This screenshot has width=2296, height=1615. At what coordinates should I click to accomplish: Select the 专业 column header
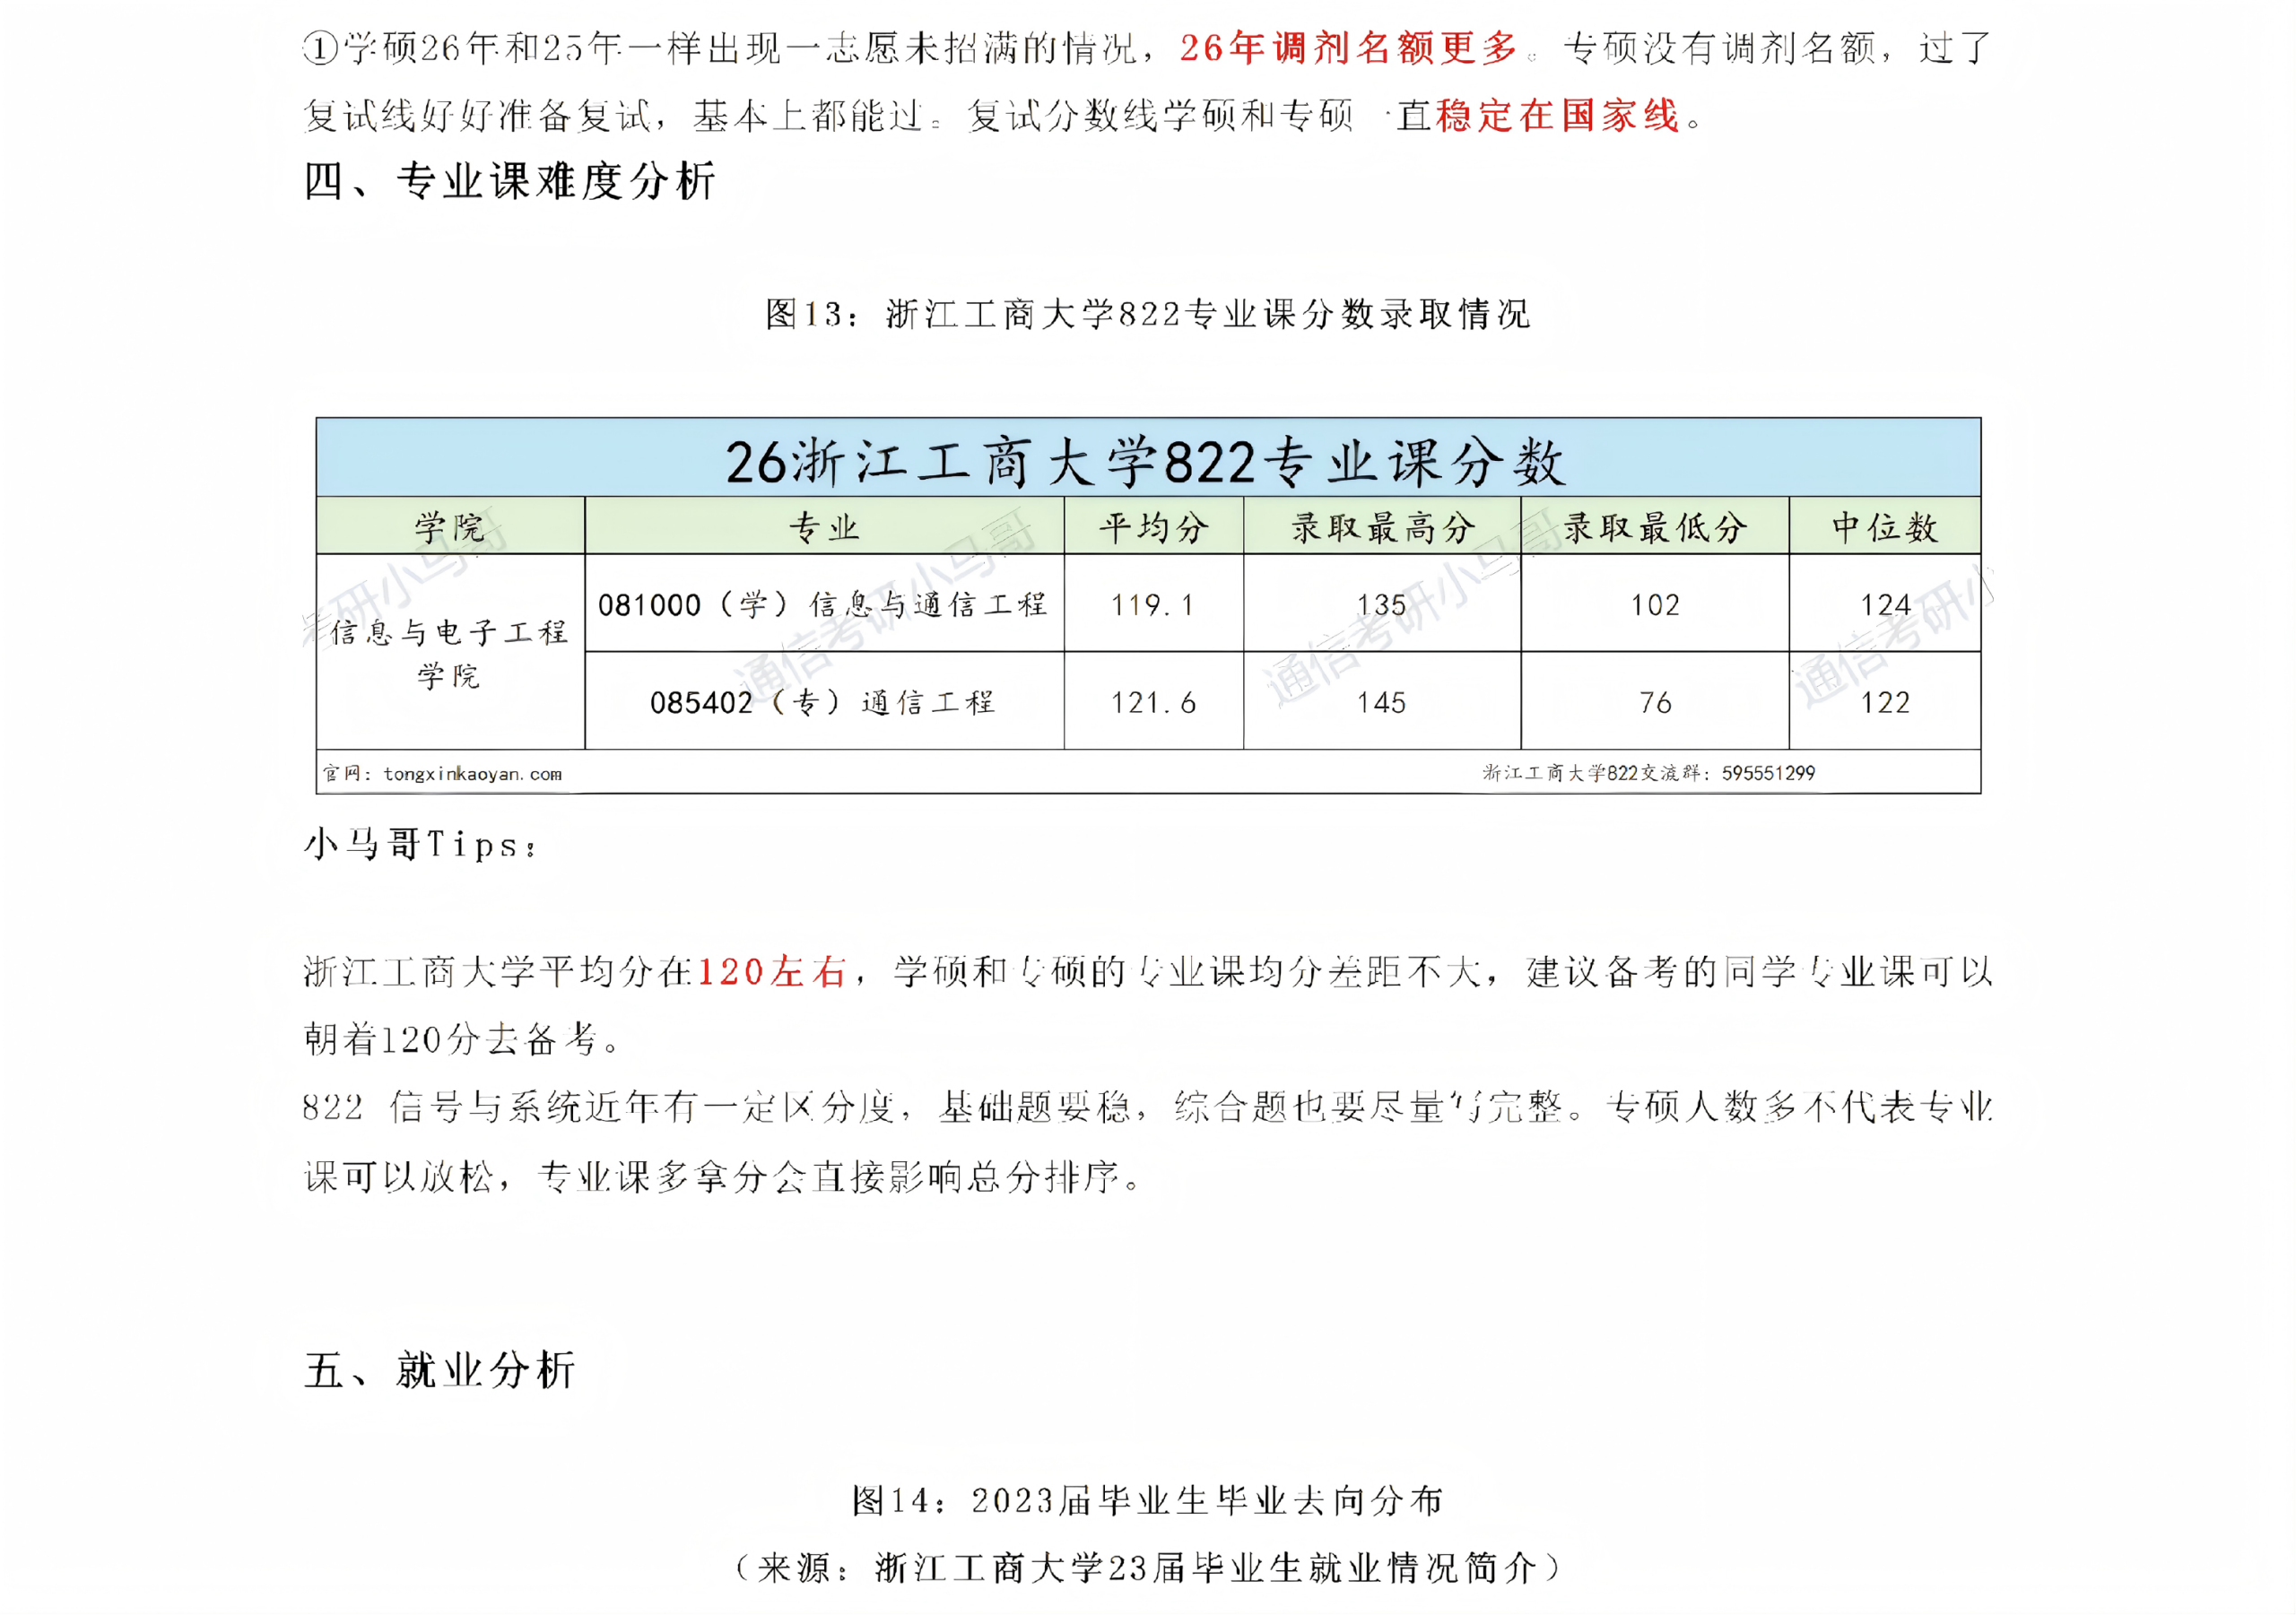824,526
